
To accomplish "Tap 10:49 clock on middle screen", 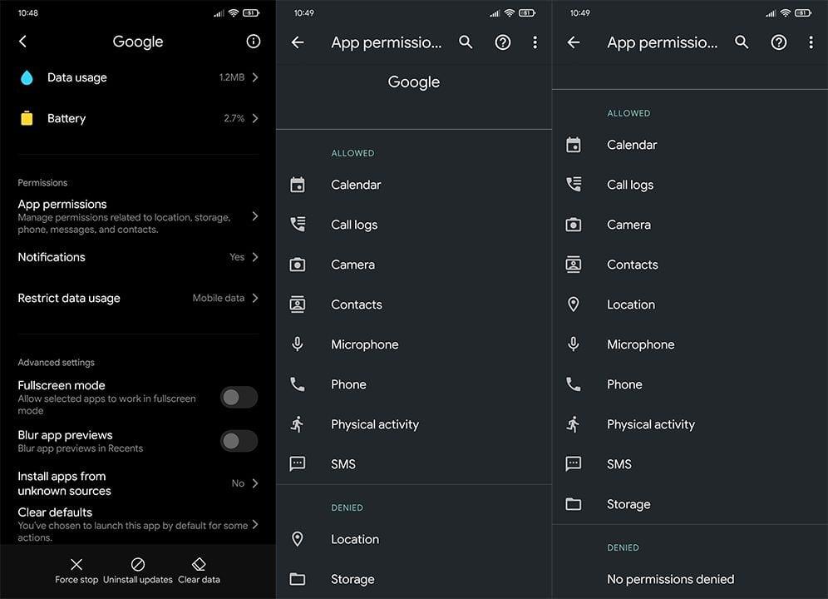I will (x=304, y=12).
